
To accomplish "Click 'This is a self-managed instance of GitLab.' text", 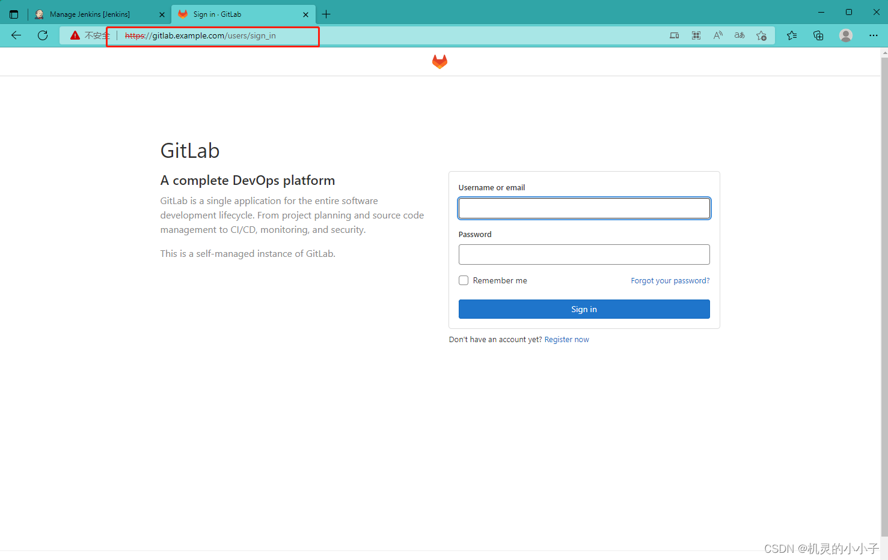I will 248,254.
